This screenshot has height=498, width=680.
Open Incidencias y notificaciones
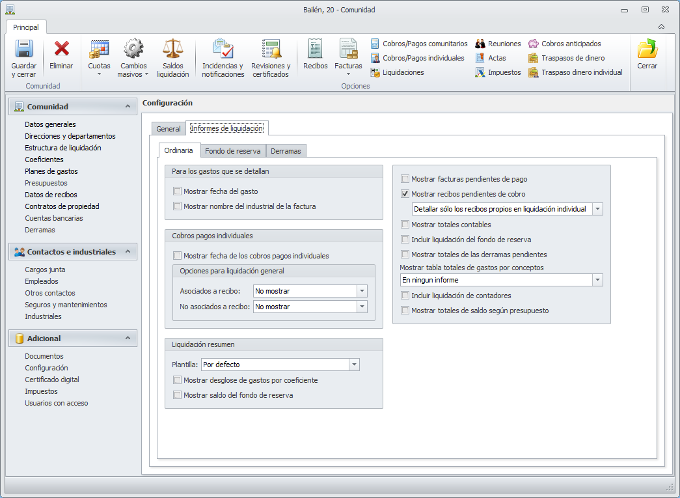(223, 49)
